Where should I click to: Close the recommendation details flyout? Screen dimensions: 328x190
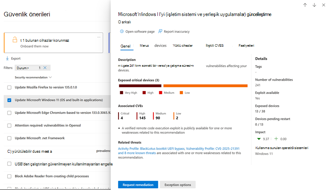pos(323,5)
